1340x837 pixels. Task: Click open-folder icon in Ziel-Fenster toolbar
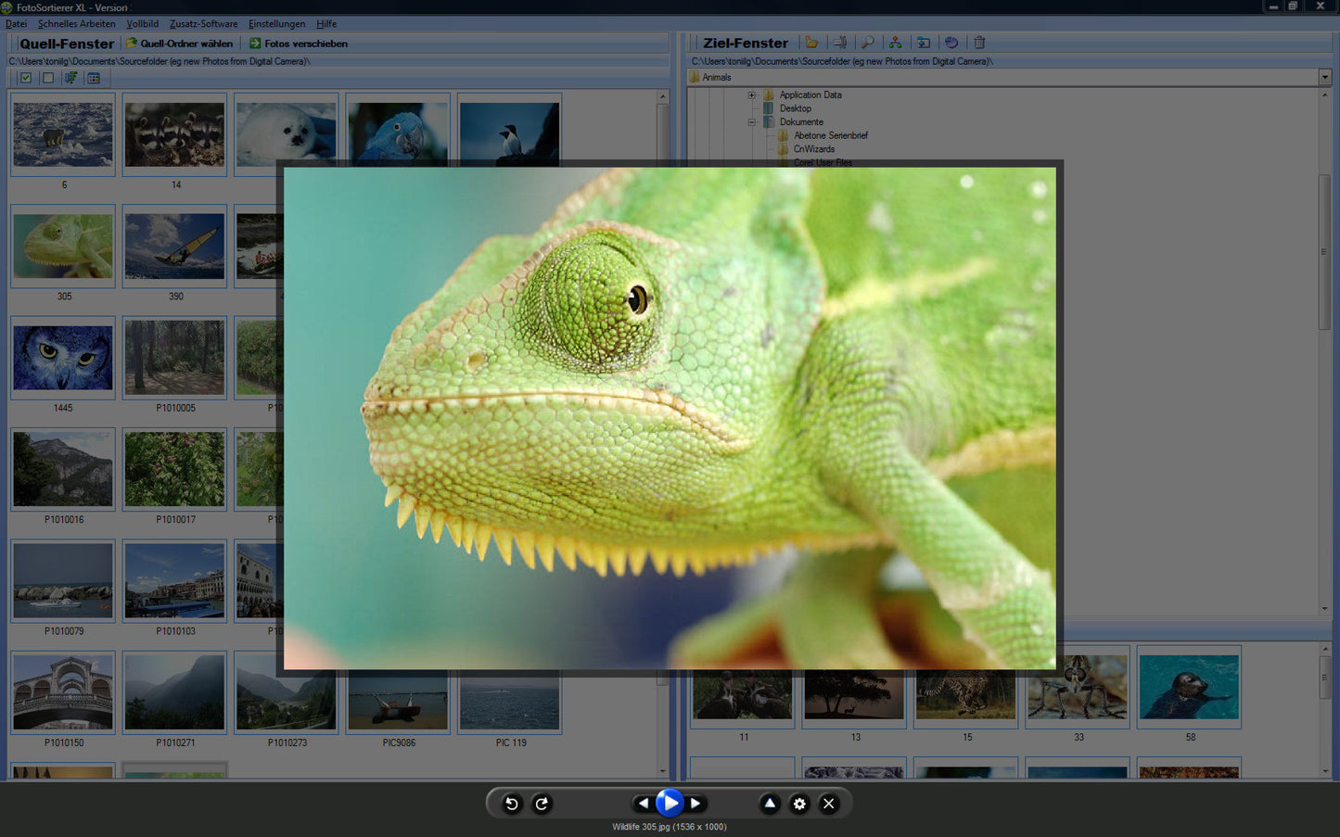click(x=812, y=43)
